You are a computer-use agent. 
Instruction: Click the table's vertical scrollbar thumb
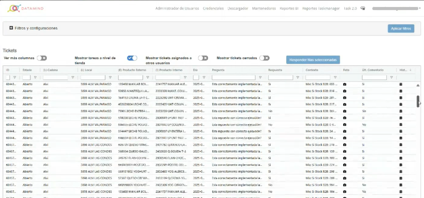tap(418, 101)
